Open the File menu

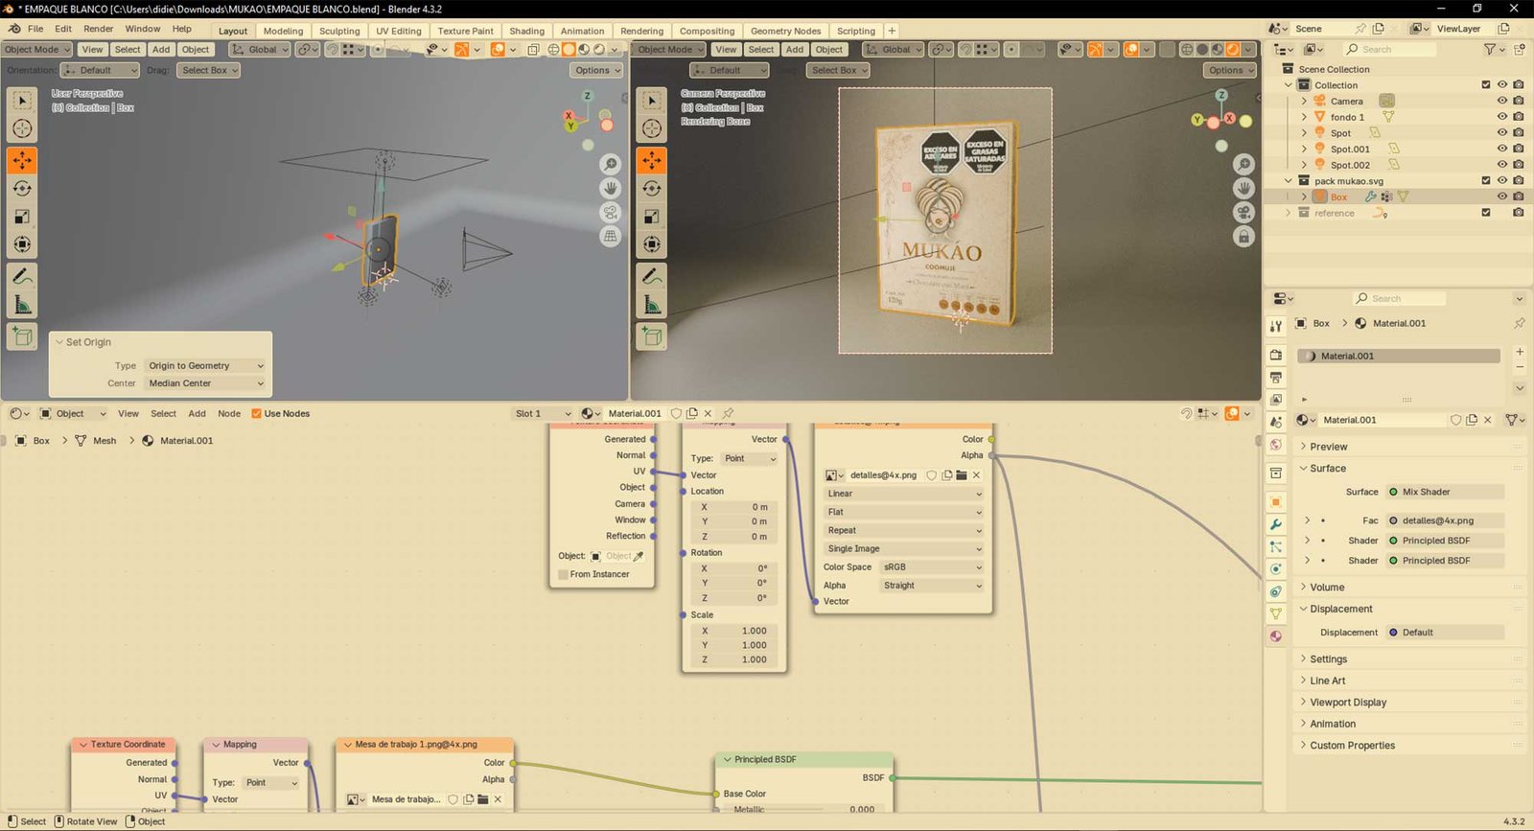[35, 29]
